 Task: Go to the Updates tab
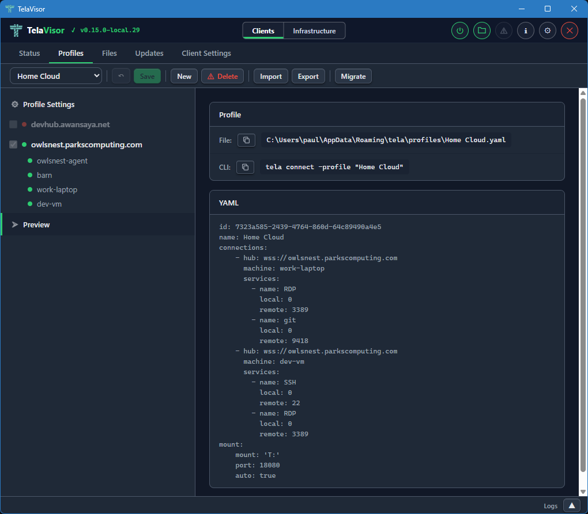[149, 53]
